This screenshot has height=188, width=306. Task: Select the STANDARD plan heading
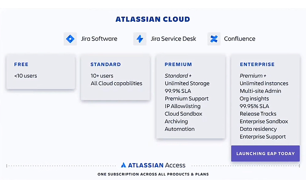click(106, 65)
